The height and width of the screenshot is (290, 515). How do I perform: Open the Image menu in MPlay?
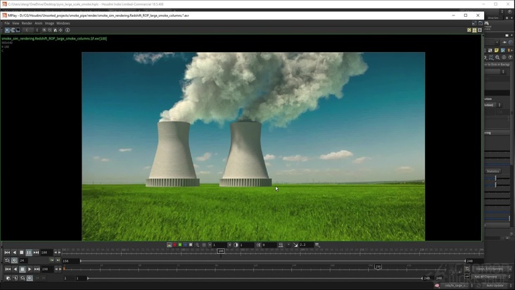[x=49, y=23]
